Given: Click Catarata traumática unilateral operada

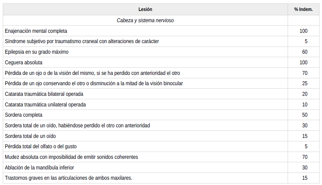Looking at the screenshot, I should [45, 105].
